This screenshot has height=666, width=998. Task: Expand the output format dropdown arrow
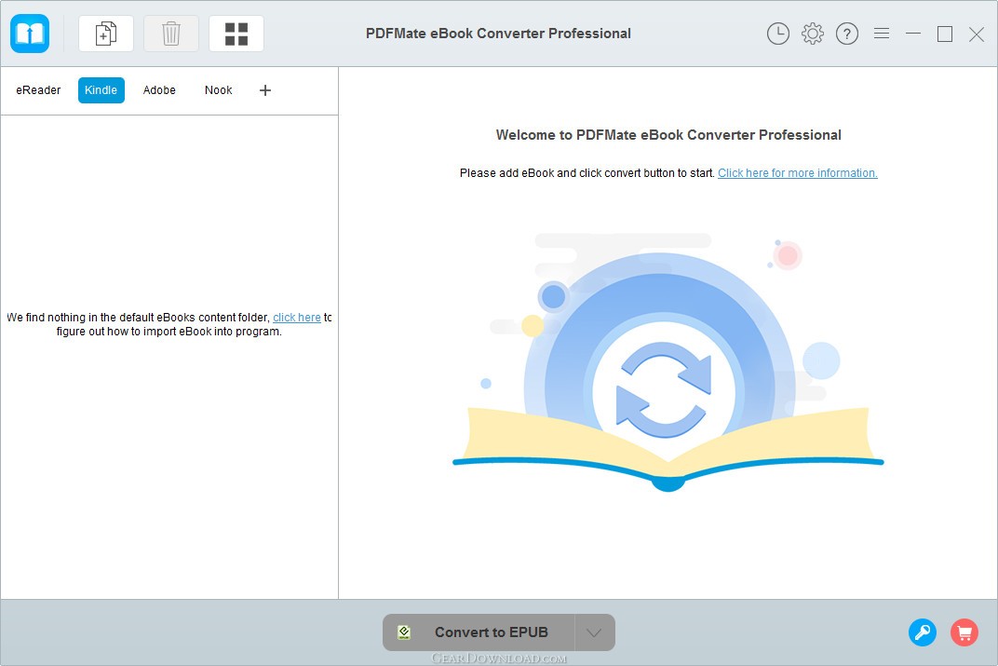click(x=595, y=632)
